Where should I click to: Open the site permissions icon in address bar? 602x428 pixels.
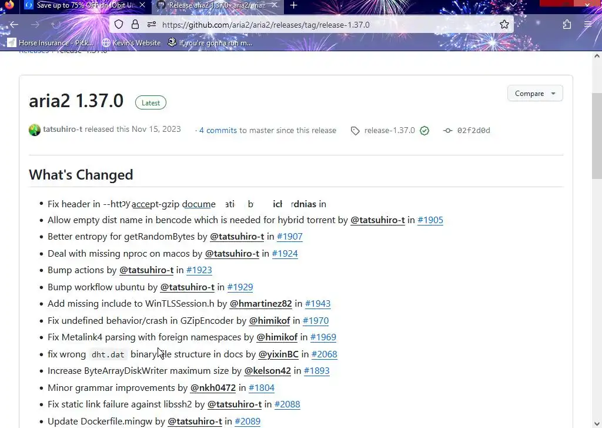(151, 25)
